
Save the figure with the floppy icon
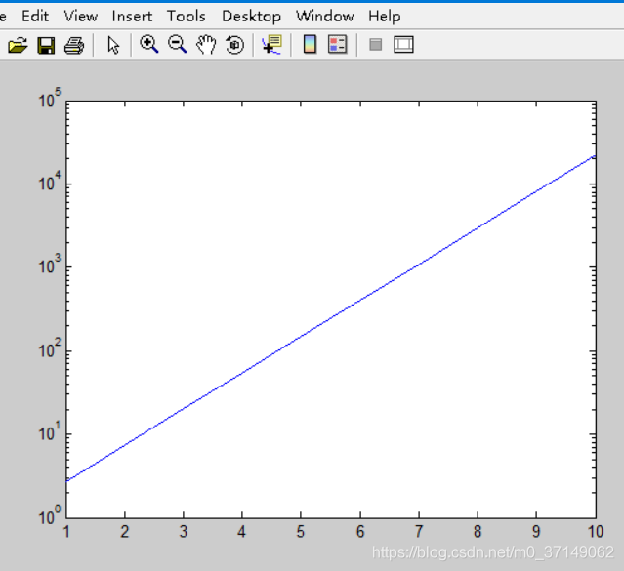click(46, 45)
